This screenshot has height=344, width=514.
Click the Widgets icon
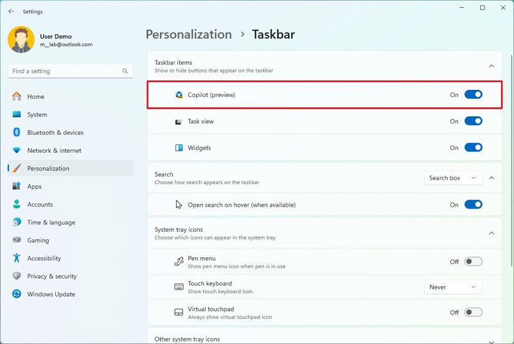[179, 148]
